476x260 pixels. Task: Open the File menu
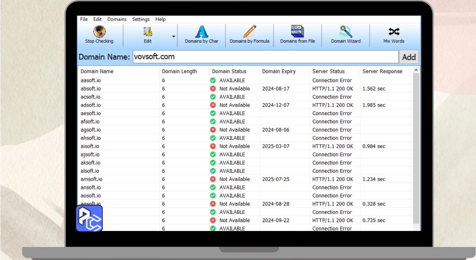(84, 19)
